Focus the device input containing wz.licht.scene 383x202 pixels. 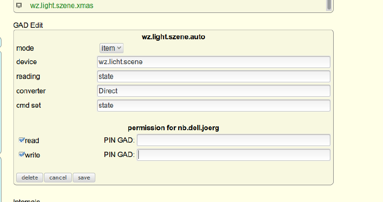214,62
